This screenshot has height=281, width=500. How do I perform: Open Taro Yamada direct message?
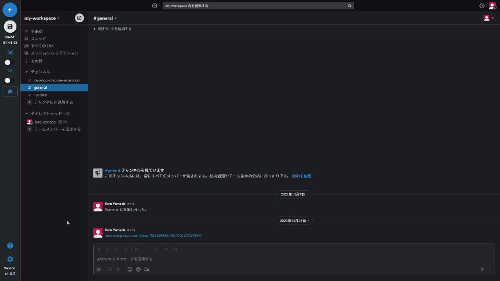54,122
